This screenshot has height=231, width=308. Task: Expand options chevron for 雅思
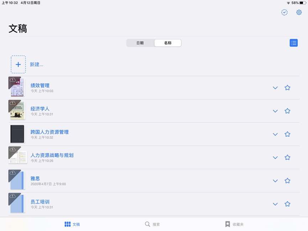[x=275, y=181]
